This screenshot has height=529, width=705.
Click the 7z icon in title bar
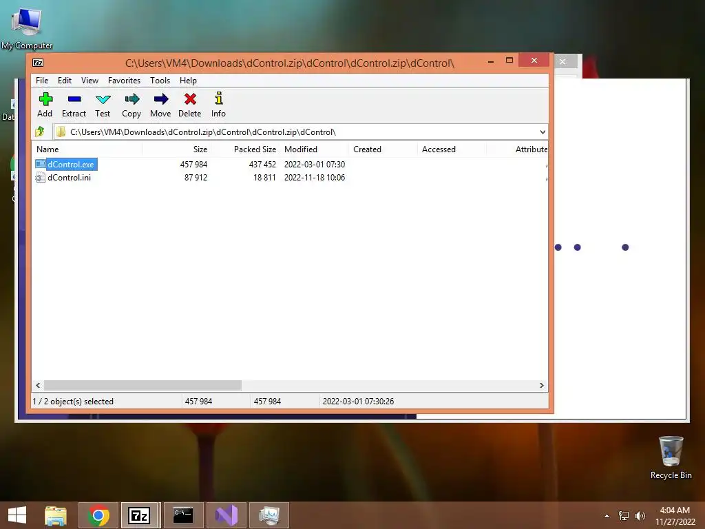pos(39,63)
